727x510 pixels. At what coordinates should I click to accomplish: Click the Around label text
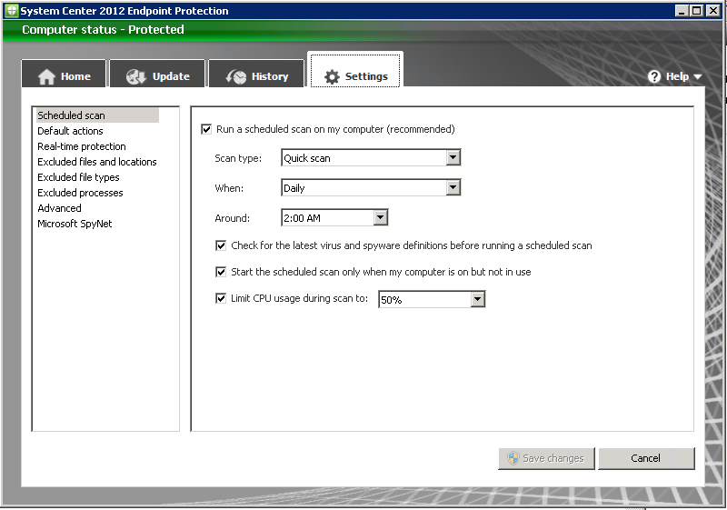point(232,218)
